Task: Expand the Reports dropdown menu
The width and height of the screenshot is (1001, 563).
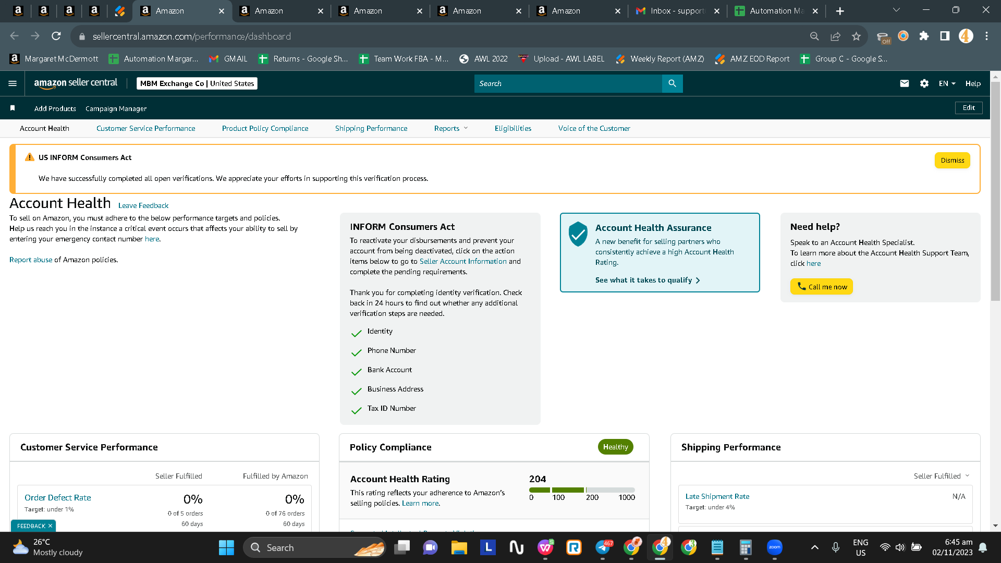Action: 451,128
